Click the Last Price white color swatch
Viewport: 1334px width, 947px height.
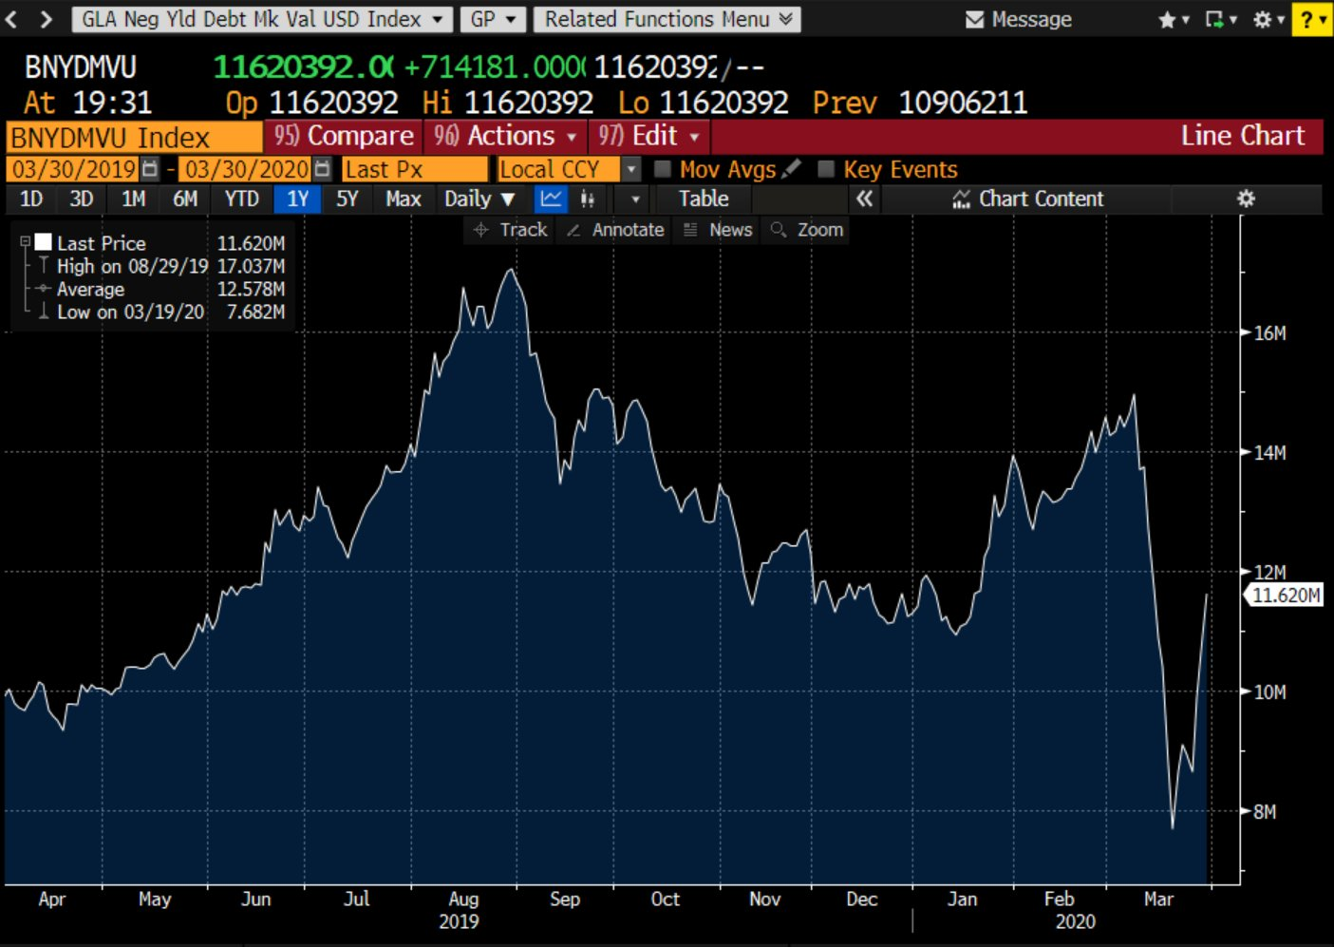44,242
